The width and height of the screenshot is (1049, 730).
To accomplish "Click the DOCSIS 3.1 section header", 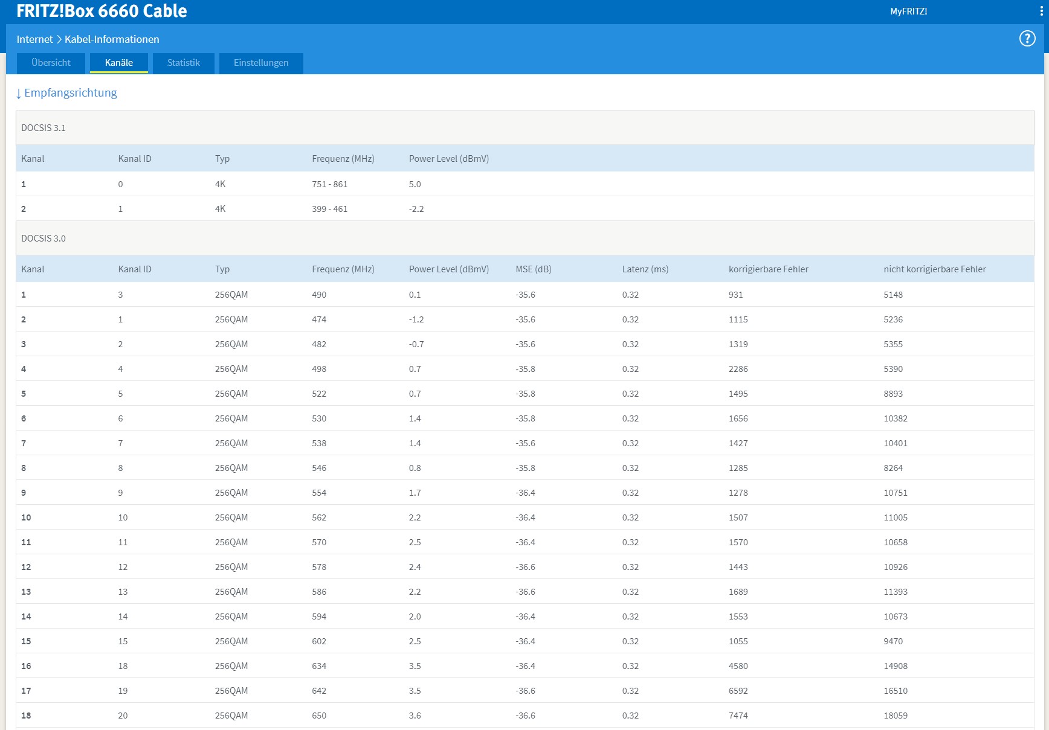I will click(x=524, y=127).
